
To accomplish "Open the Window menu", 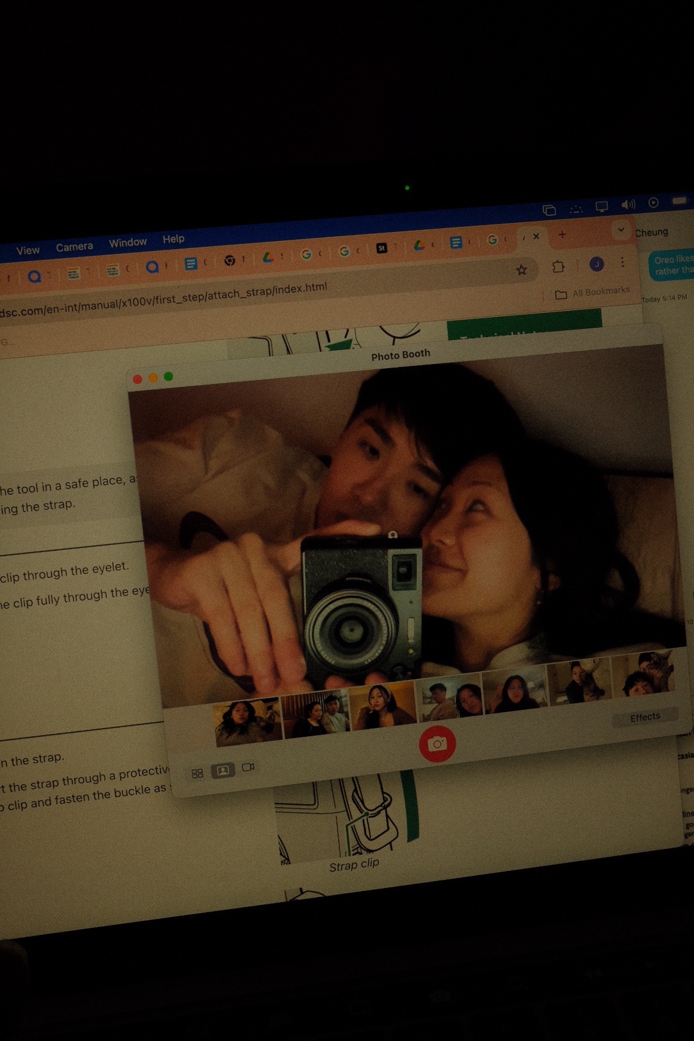I will (128, 243).
